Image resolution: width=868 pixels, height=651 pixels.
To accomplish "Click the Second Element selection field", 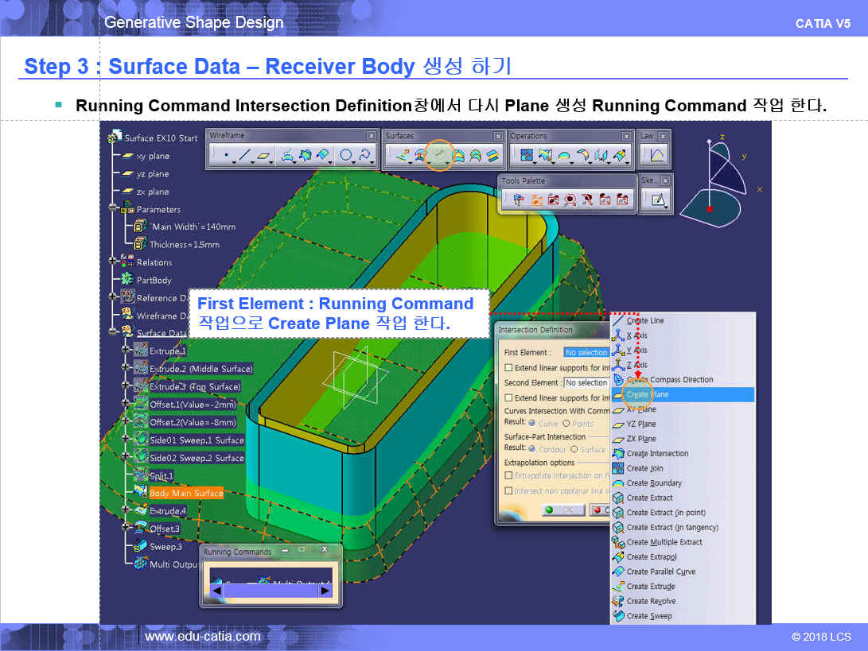I will (x=586, y=383).
